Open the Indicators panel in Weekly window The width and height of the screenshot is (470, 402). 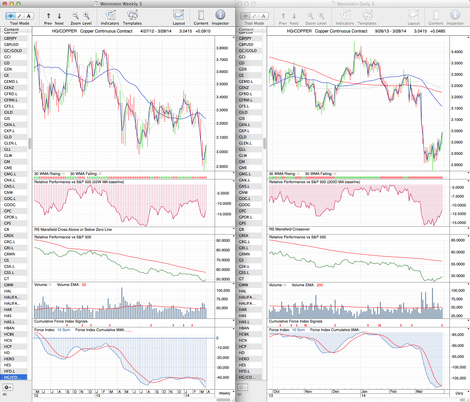pyautogui.click(x=110, y=15)
